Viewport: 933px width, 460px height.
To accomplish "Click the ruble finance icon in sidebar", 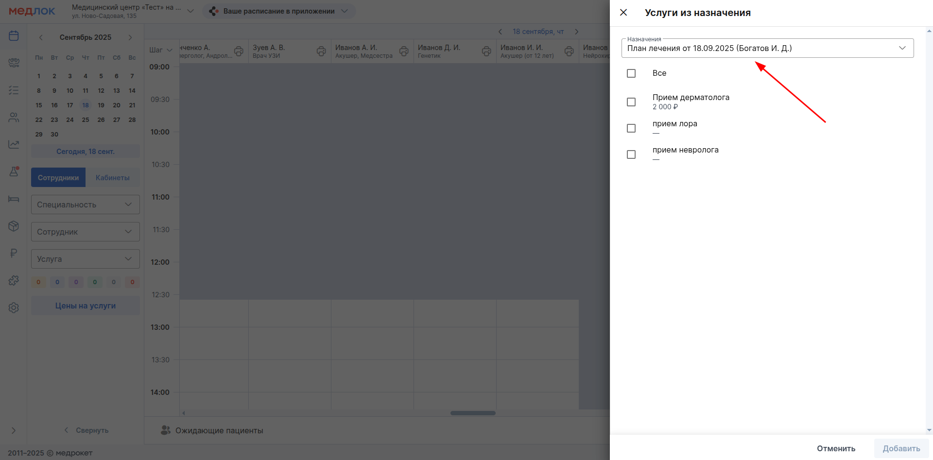I will [x=14, y=253].
